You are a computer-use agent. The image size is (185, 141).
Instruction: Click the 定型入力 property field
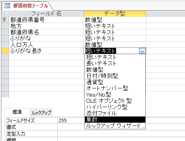[121, 134]
